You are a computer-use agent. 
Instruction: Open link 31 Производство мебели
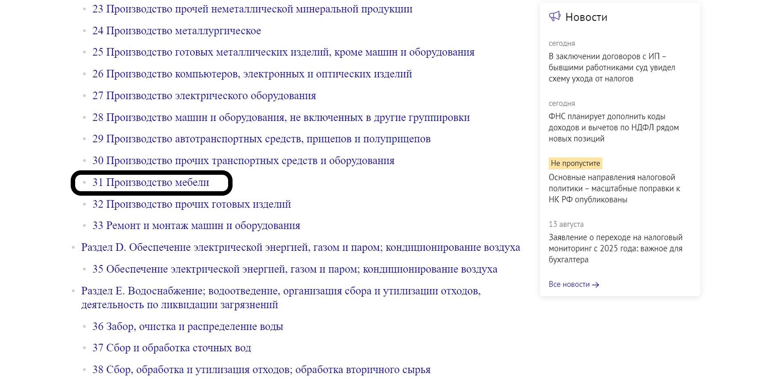pyautogui.click(x=150, y=183)
